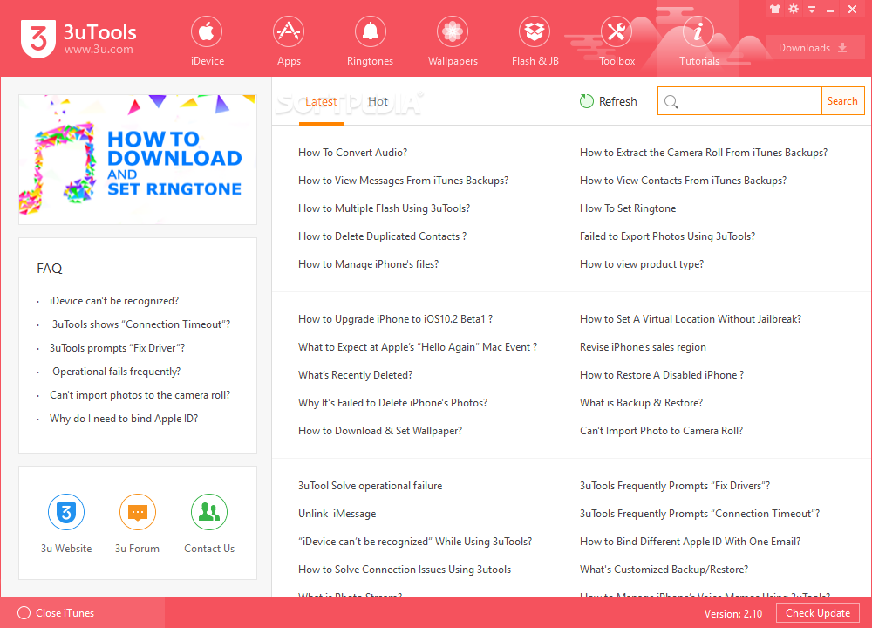Open the Wallpapers flower icon

point(452,31)
